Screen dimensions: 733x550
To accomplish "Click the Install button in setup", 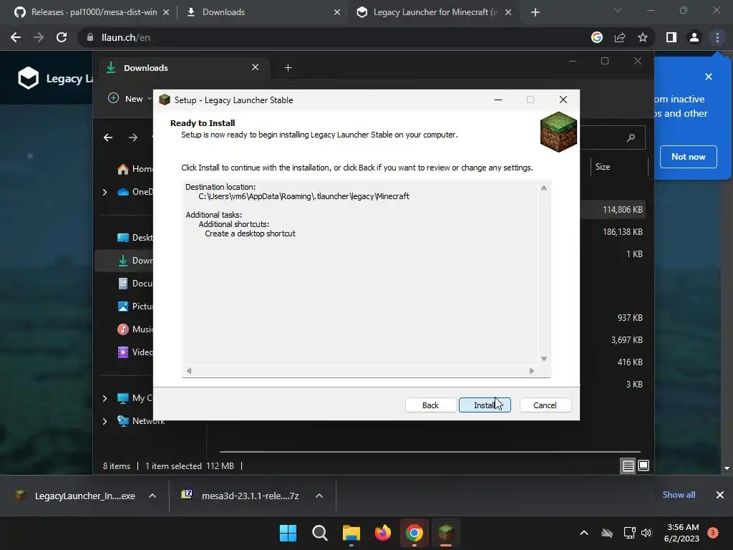I will pos(485,405).
